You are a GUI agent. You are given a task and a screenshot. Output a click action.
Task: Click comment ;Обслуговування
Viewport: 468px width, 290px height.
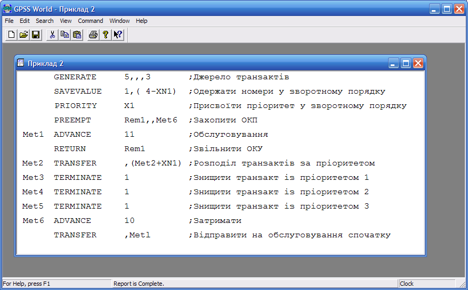click(228, 135)
